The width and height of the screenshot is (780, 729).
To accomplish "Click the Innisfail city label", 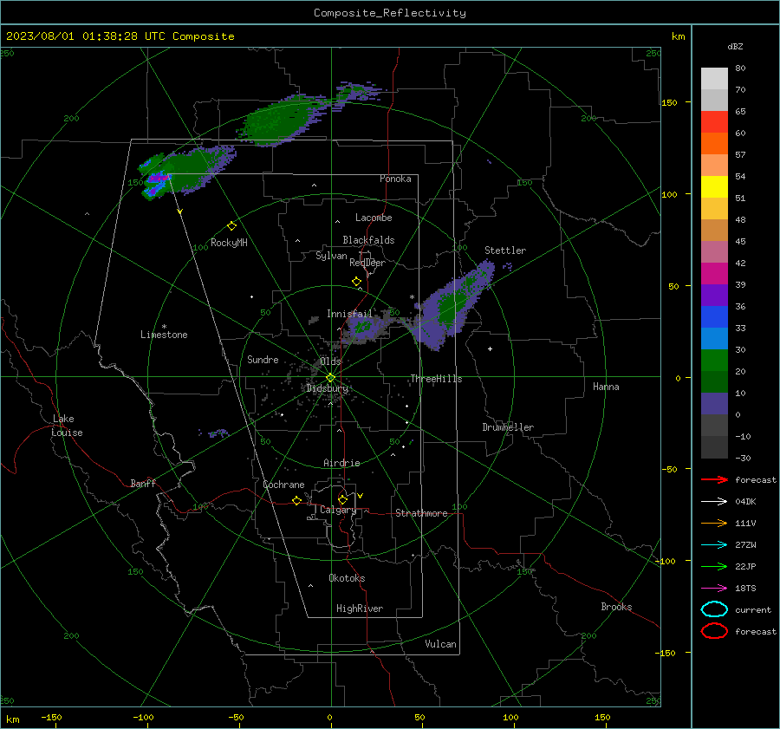I will click(349, 314).
